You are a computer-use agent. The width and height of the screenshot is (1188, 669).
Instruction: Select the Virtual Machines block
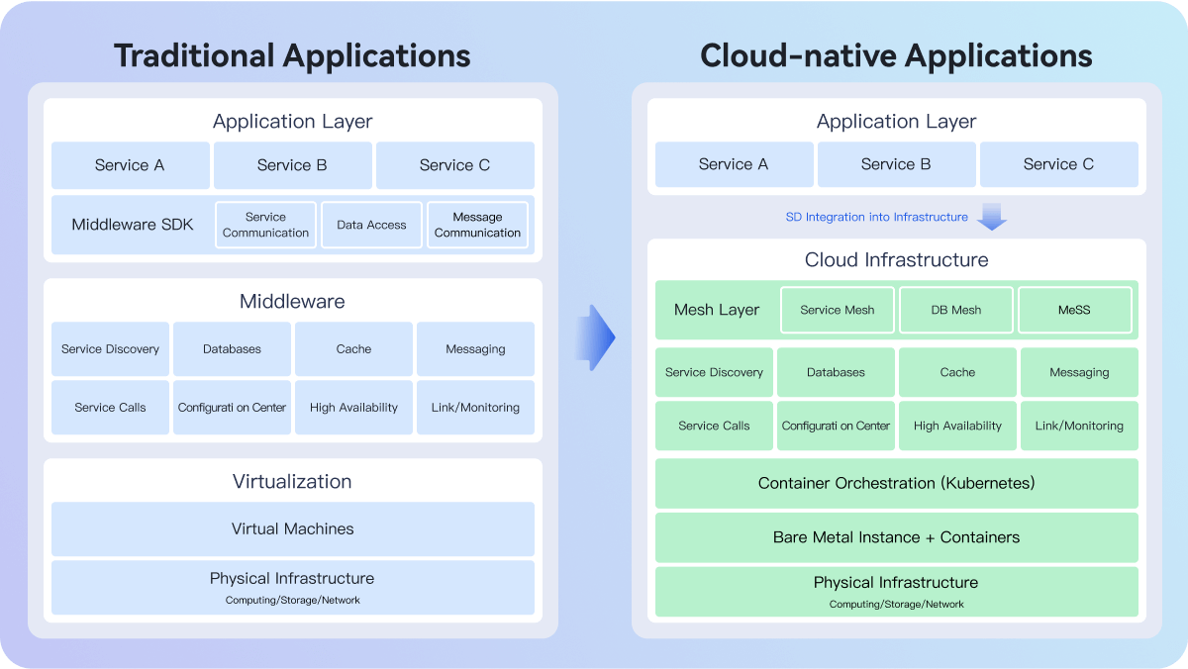point(293,529)
